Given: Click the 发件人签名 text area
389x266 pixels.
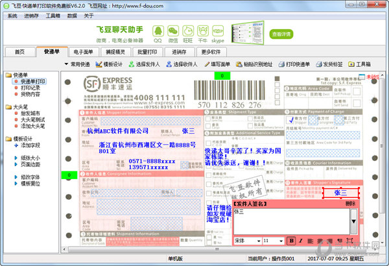Looking at the screenshot, I should coord(292,221).
